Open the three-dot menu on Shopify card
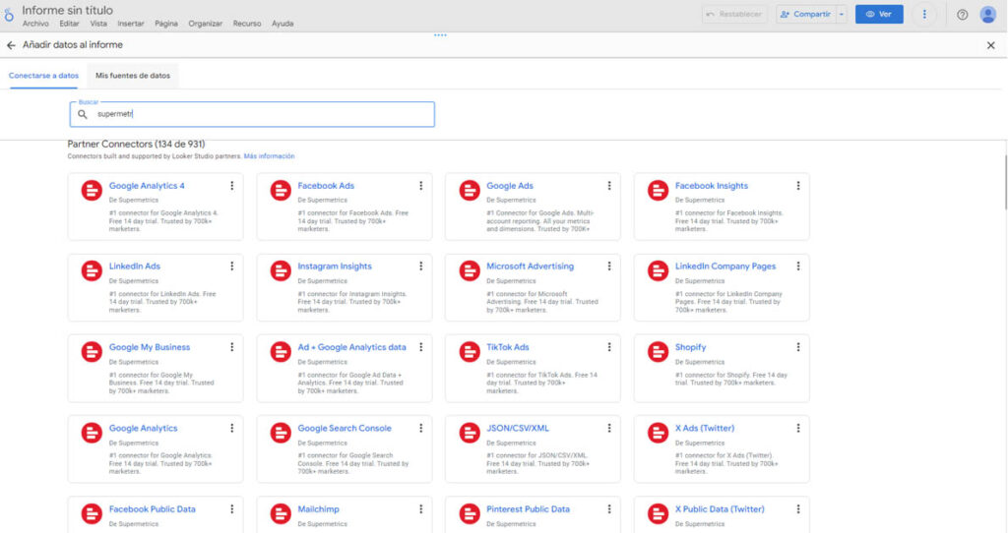Image resolution: width=1008 pixels, height=533 pixels. pos(798,347)
